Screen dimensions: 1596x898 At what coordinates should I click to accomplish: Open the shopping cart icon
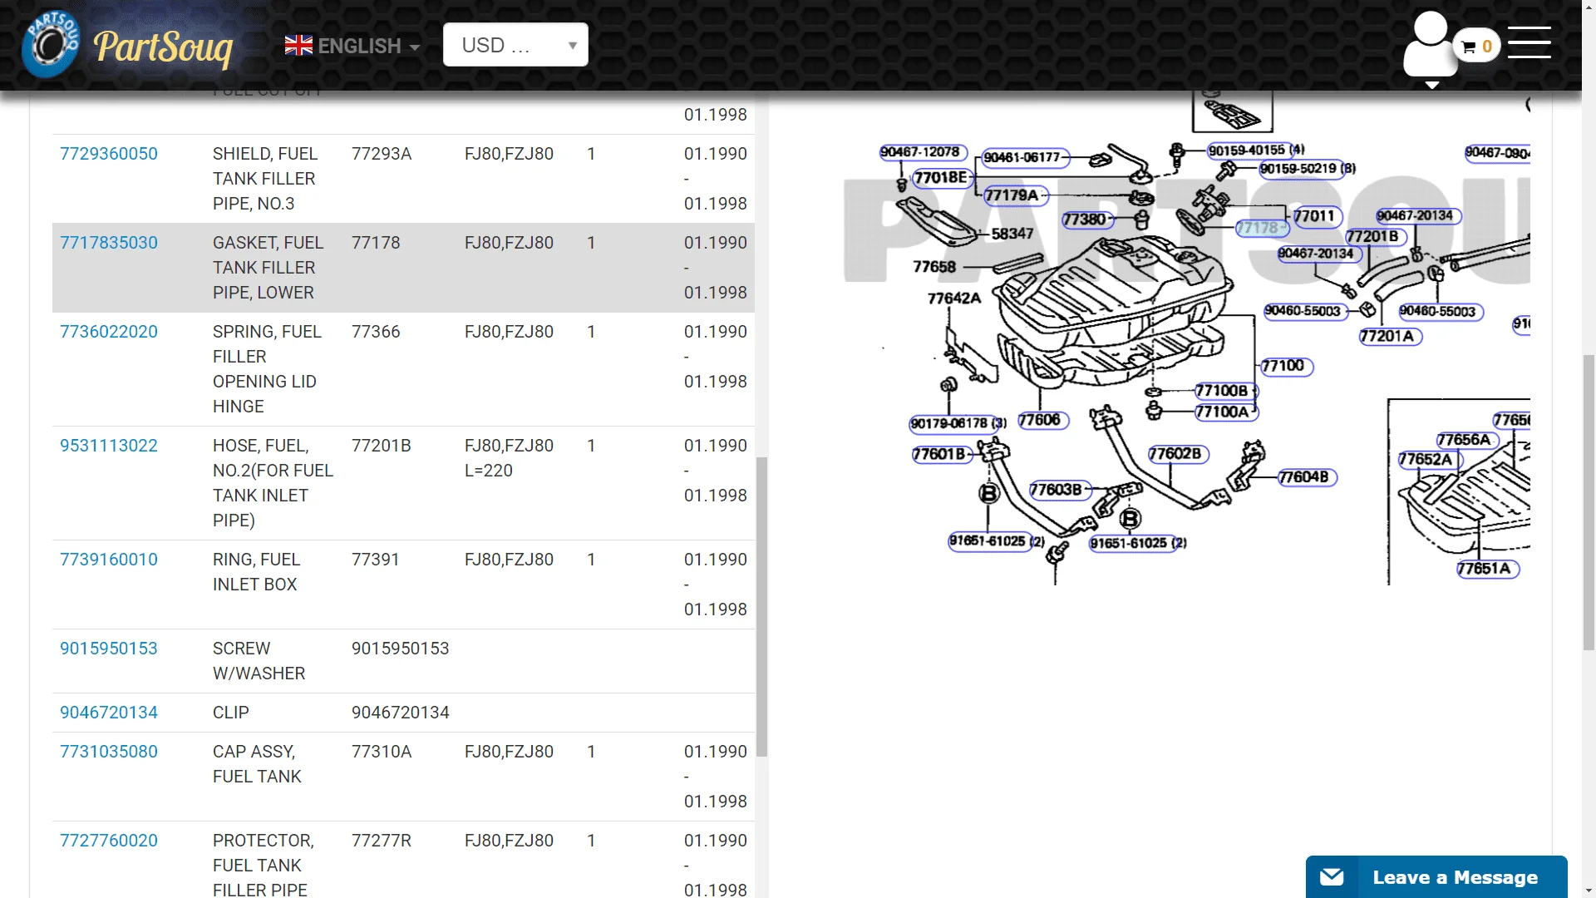click(1477, 47)
